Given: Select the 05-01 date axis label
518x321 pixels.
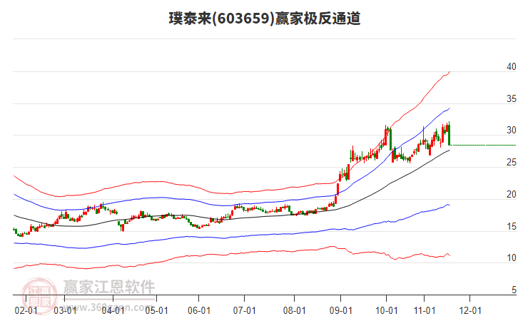Looking at the screenshot, I should (156, 311).
